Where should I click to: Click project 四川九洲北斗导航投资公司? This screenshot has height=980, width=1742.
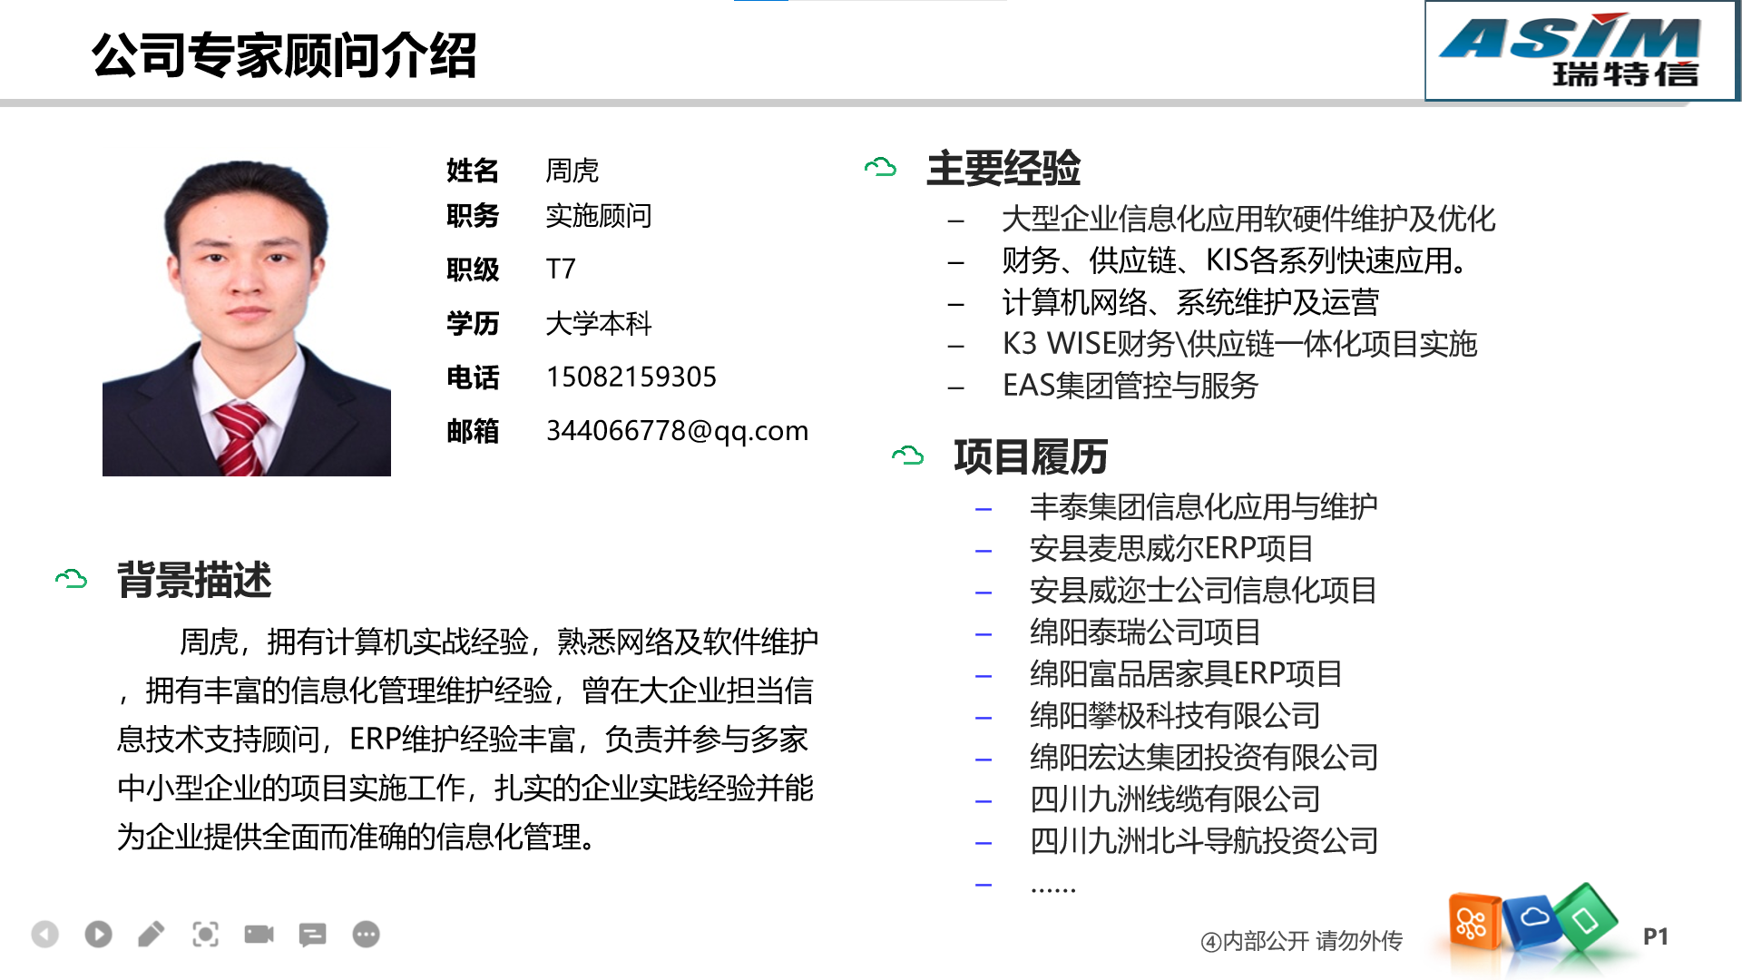point(1204,840)
